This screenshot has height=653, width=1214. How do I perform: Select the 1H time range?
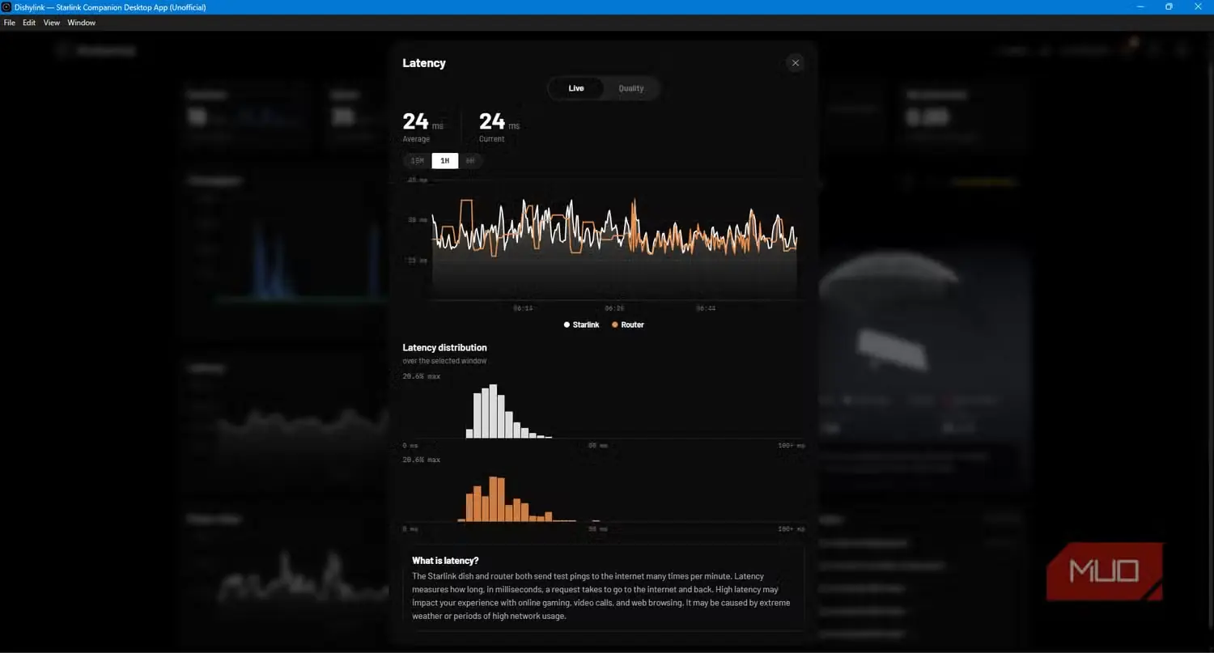[445, 161]
